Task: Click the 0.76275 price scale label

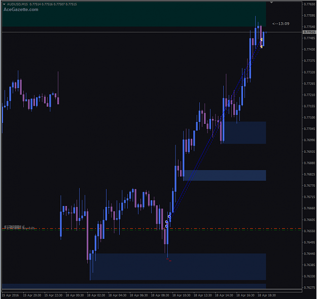Action: click(309, 287)
